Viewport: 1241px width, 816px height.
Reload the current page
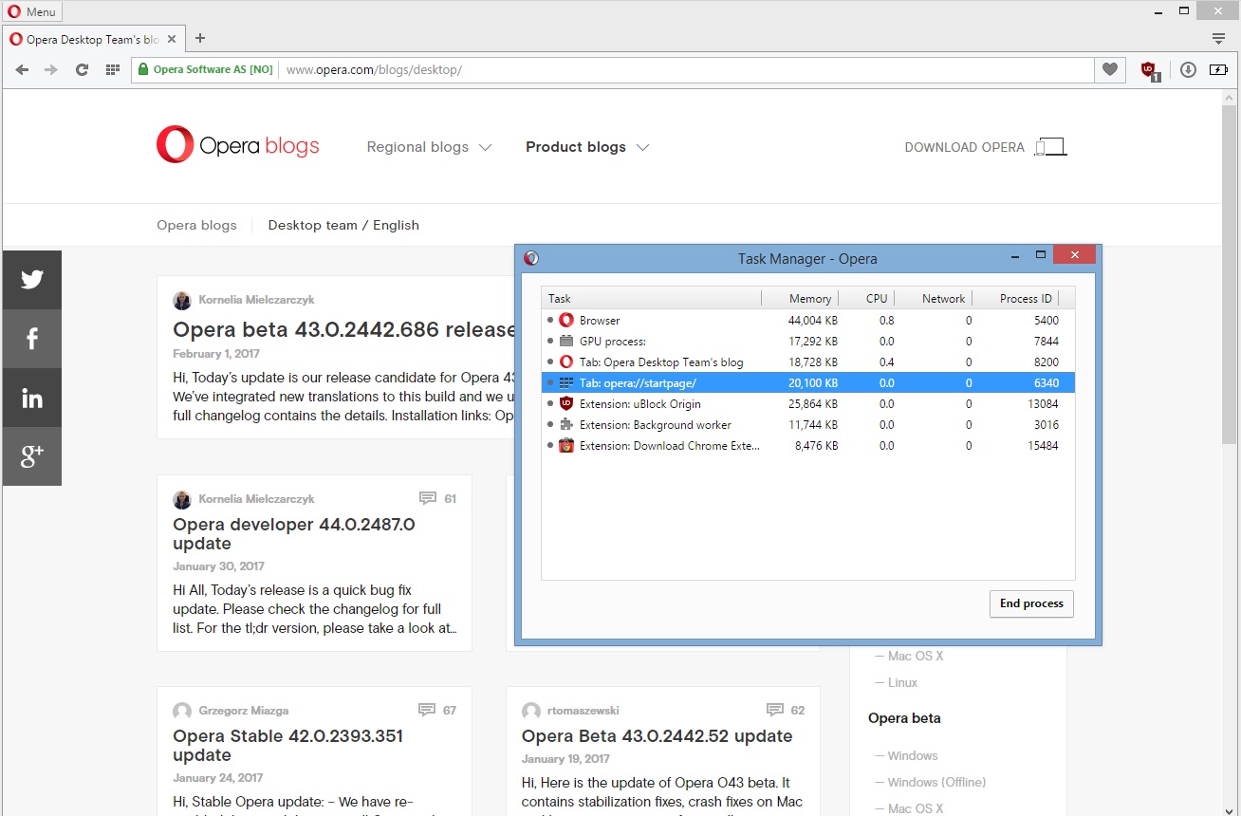click(x=82, y=69)
